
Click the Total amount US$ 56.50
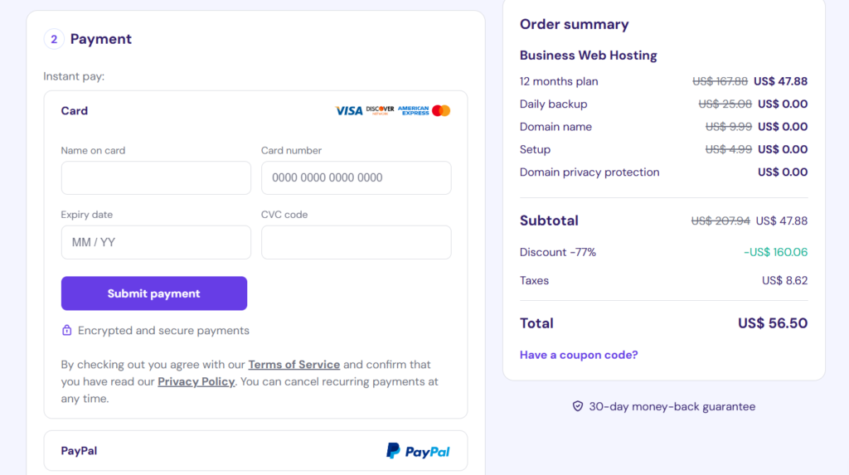(772, 323)
